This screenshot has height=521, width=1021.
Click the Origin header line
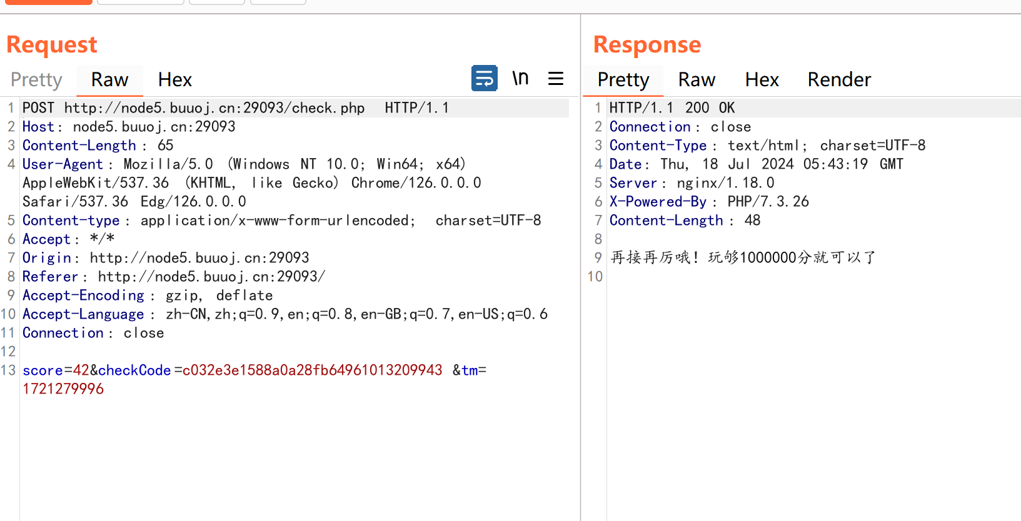166,258
